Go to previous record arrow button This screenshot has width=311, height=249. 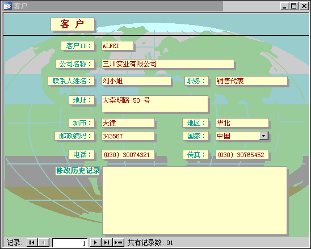(x=44, y=242)
